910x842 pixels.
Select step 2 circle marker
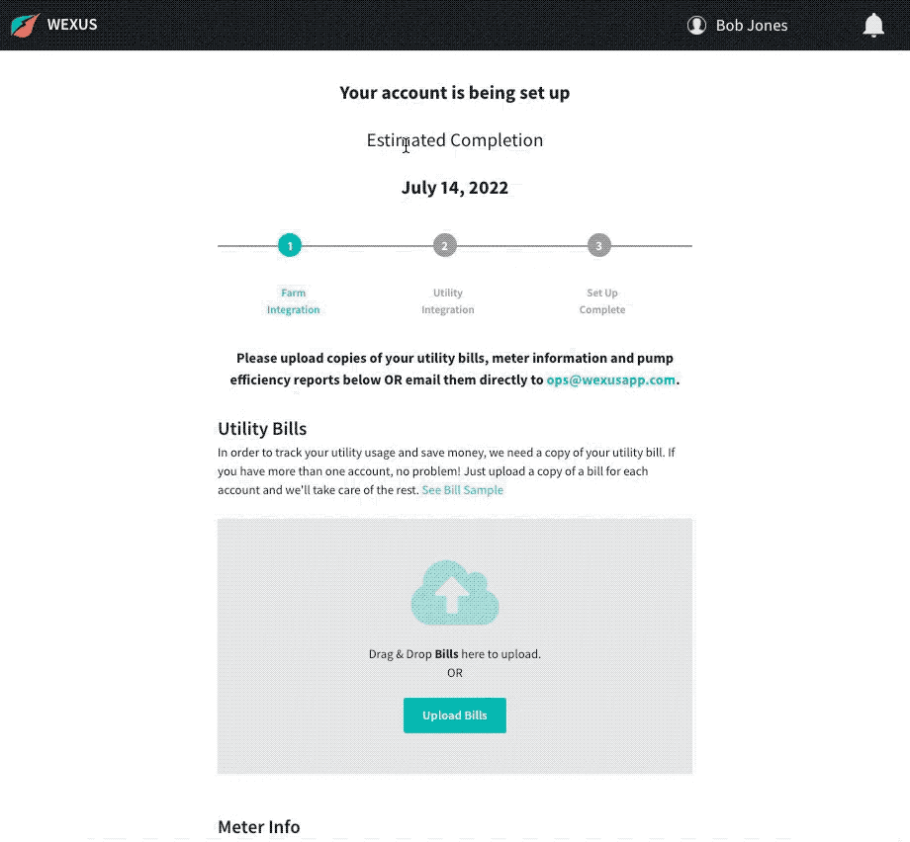point(444,245)
